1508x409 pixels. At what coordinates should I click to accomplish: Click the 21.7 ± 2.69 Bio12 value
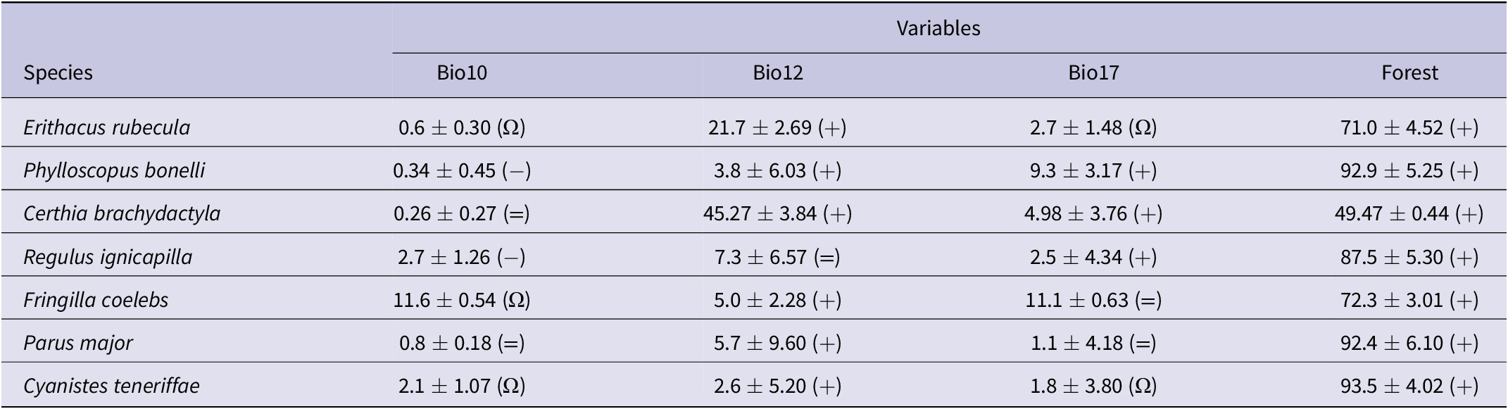tap(777, 127)
